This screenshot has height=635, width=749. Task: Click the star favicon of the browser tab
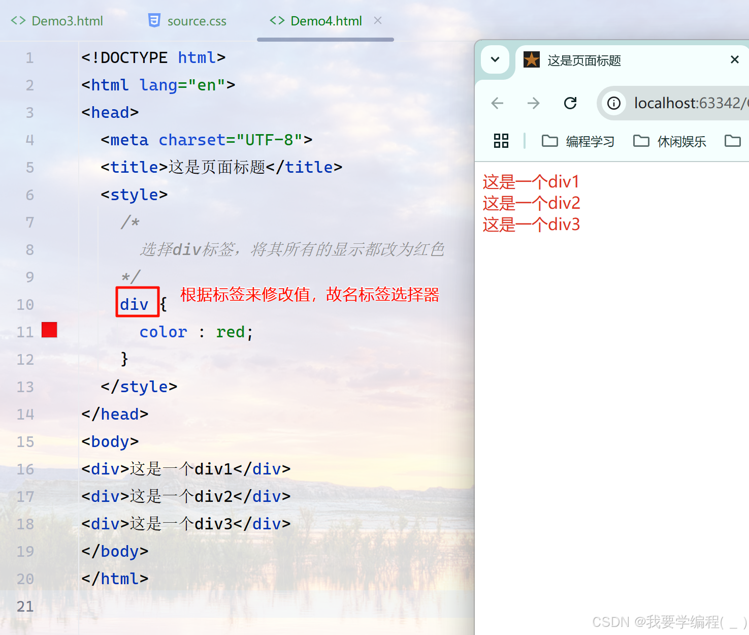click(x=532, y=60)
